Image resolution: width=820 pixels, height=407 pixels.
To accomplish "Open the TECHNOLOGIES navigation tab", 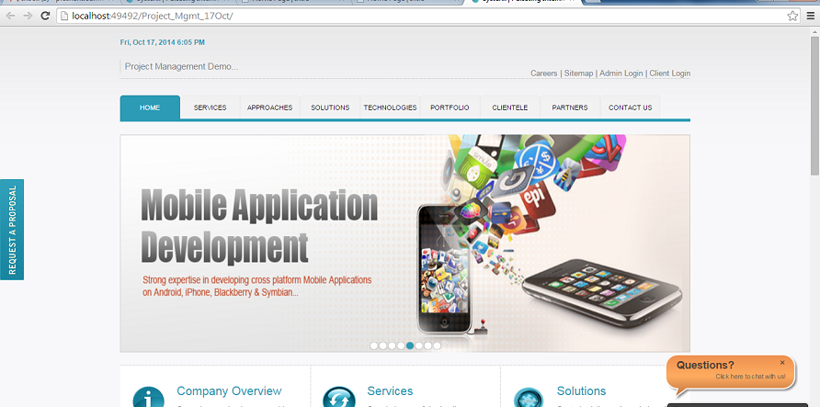I will pyautogui.click(x=390, y=107).
